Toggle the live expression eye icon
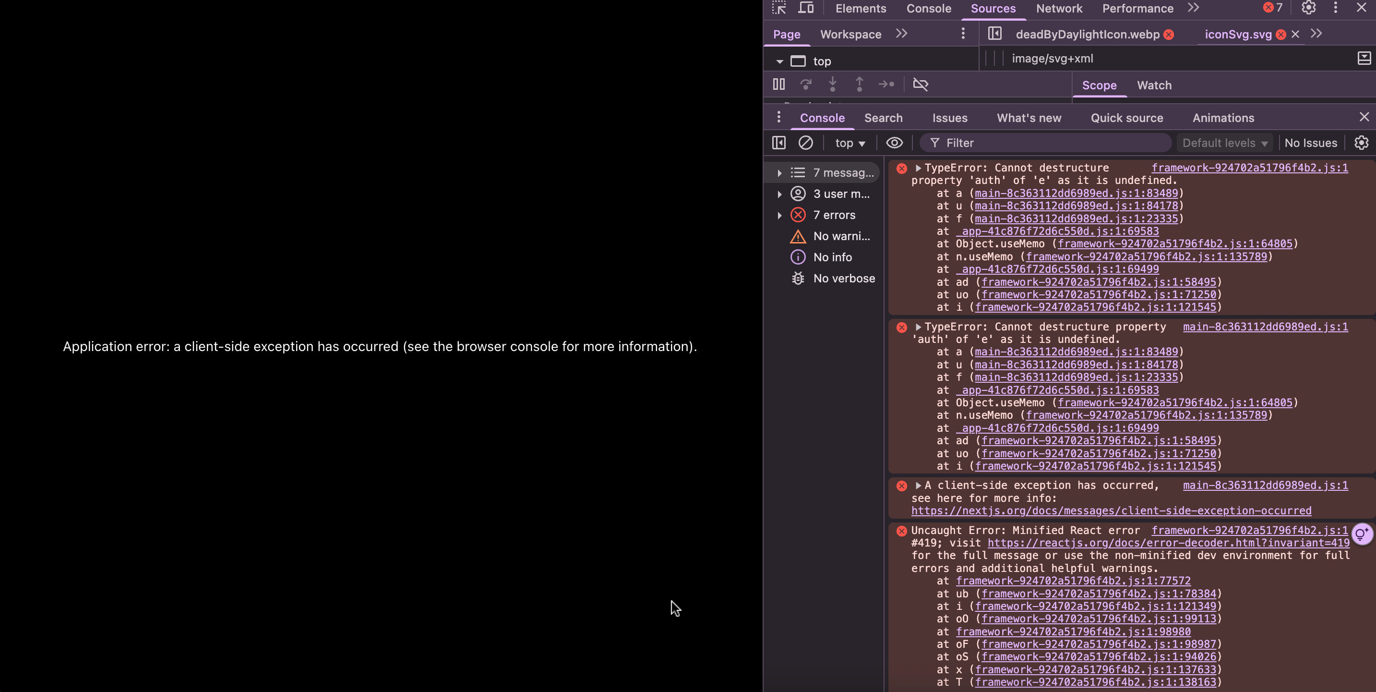Viewport: 1376px width, 692px height. click(894, 143)
